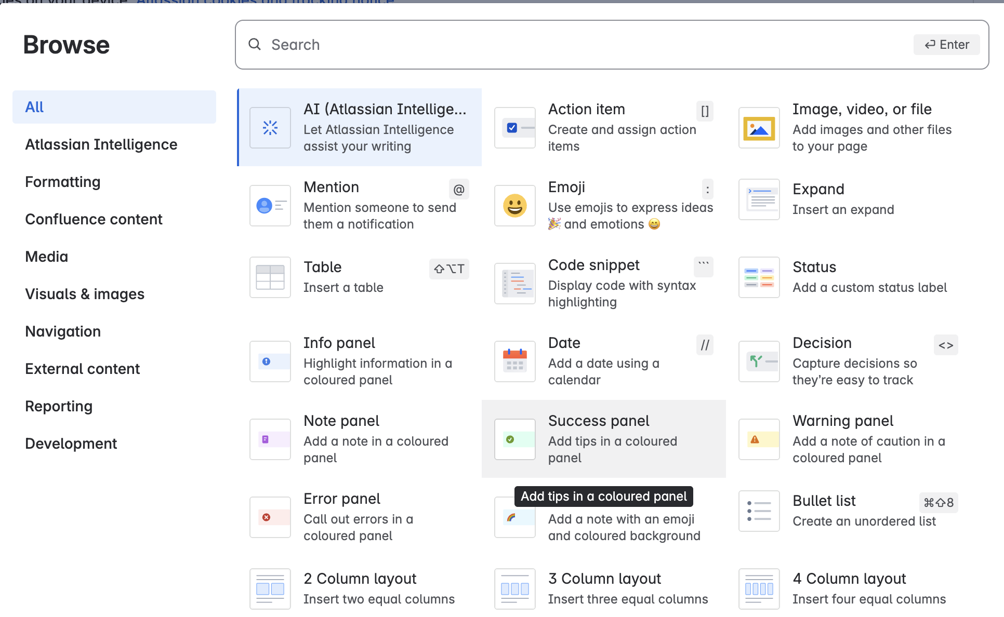Switch to the Formatting category

(114, 182)
